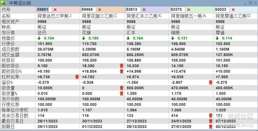The image size is (258, 131).
Task: Click the last trading day 27/12/2023
Action: point(137,121)
